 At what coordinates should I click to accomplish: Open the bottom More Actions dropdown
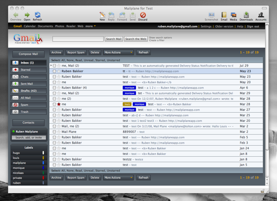[x=118, y=178]
